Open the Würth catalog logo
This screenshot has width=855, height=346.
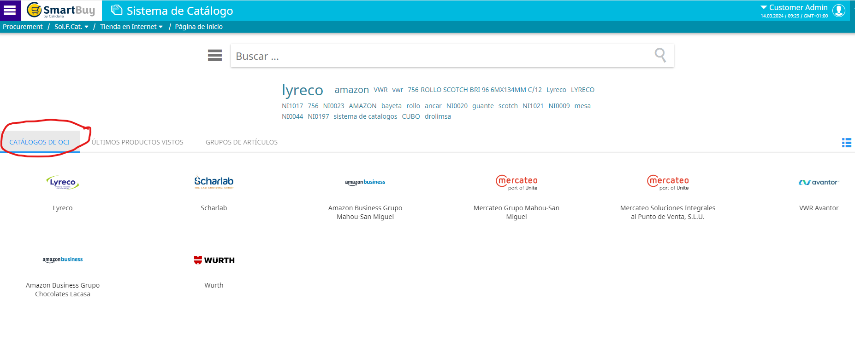(x=214, y=260)
